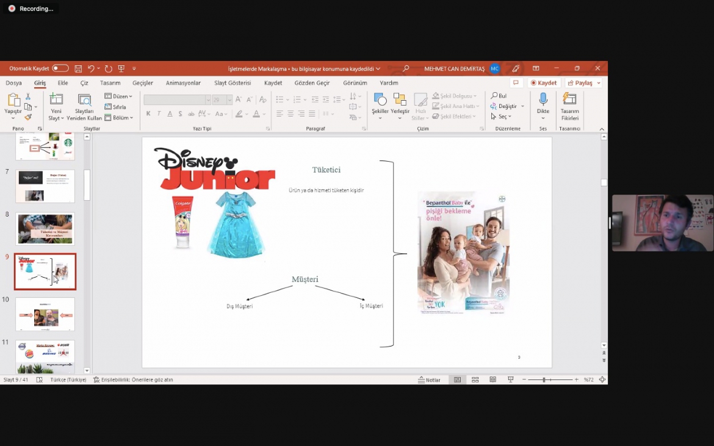
Task: Switch to the Çiz tab
Action: 84,83
